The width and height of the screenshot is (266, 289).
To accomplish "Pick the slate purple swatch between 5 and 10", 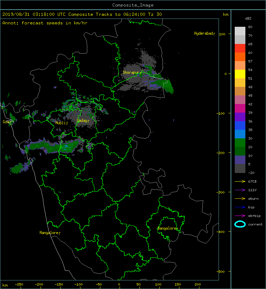I will pyautogui.click(x=240, y=160).
